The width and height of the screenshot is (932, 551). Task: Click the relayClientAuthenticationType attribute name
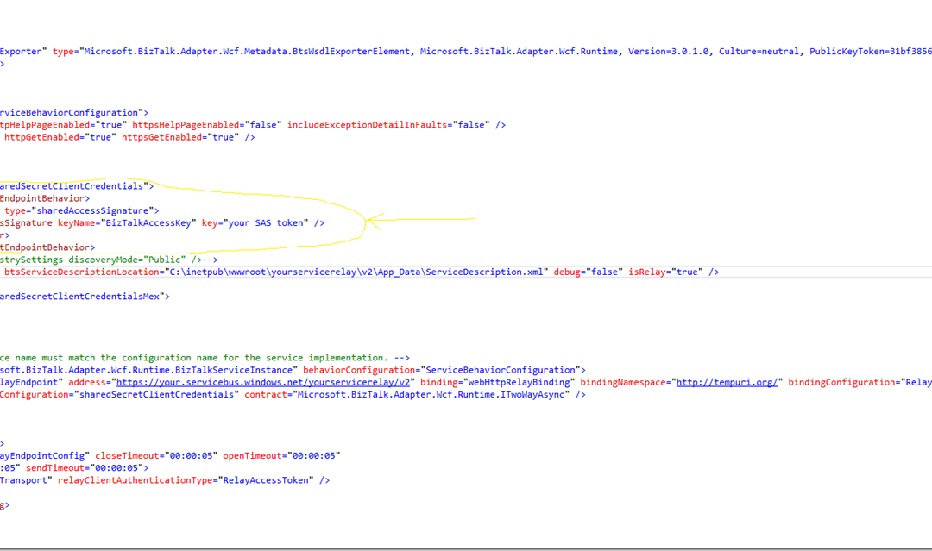135,480
